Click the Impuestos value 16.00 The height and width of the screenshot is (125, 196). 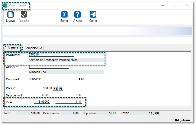pos(107,113)
